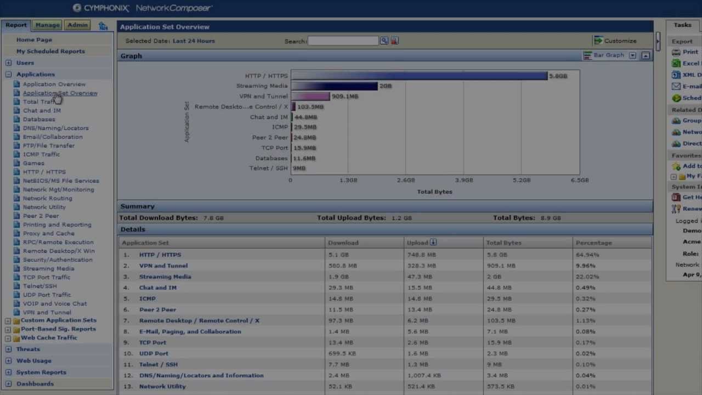Viewport: 702px width, 395px height.
Task: Add to favorites star icon
Action: click(677, 166)
